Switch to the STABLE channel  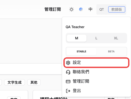(x=81, y=52)
